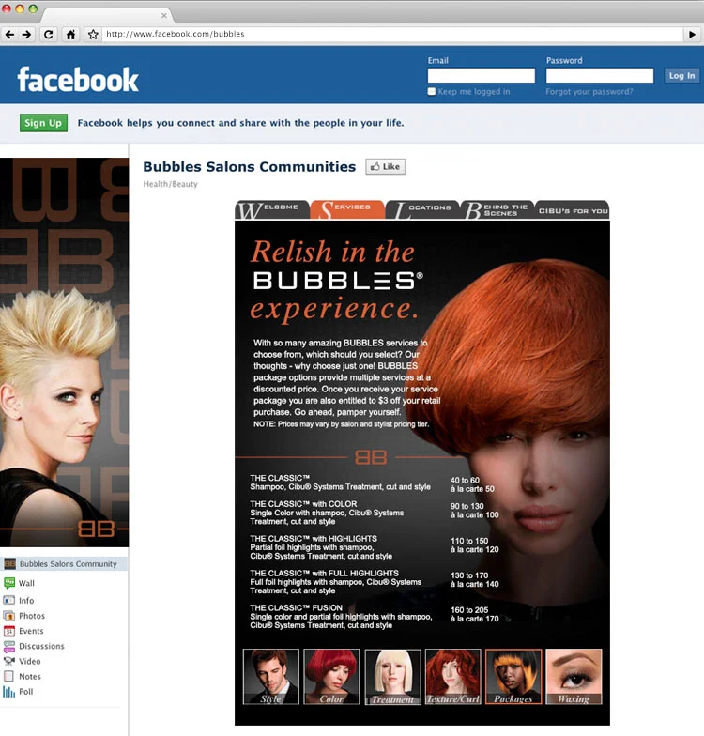Switch to the Services tab
This screenshot has width=704, height=736.
(347, 210)
